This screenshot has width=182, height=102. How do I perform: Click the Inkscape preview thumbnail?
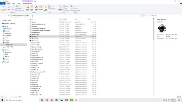click(162, 28)
